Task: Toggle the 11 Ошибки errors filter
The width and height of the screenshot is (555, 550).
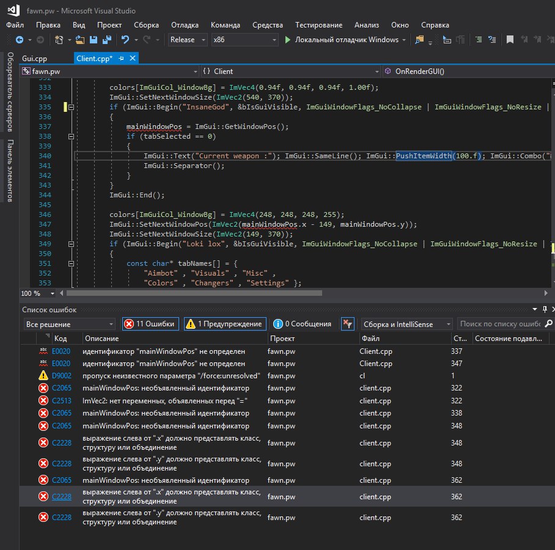Action: (x=150, y=324)
